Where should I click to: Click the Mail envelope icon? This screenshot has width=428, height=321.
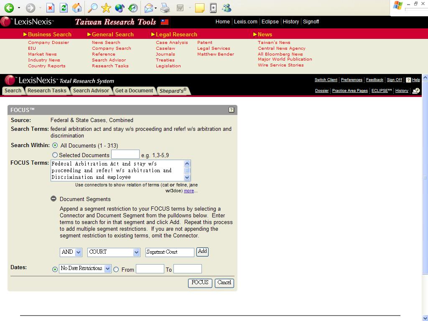(x=149, y=8)
